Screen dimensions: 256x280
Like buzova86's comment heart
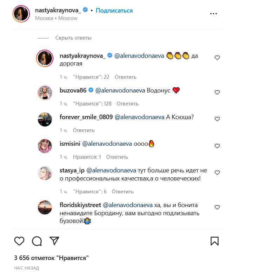(217, 93)
